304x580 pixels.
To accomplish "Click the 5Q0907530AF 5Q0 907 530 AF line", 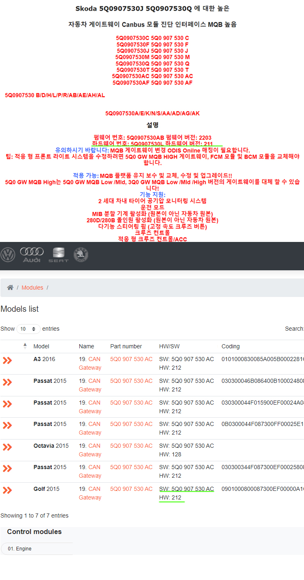I will (152, 83).
